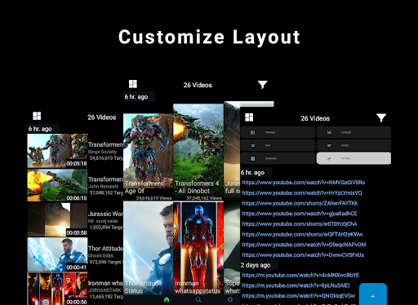Click '26 Videos' count in middle grid panel
Viewport: 418px width, 305px height.
pyautogui.click(x=198, y=85)
